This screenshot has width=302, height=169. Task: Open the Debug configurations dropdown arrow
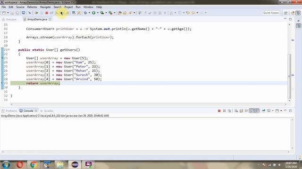click(89, 13)
